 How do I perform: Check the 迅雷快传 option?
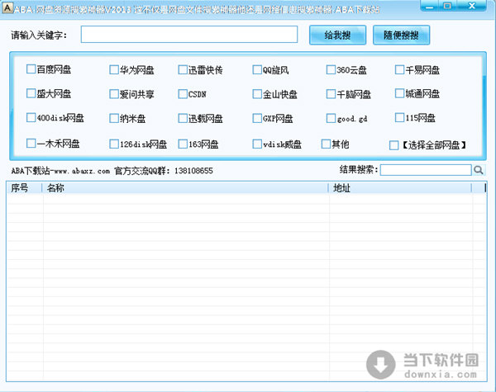point(183,69)
